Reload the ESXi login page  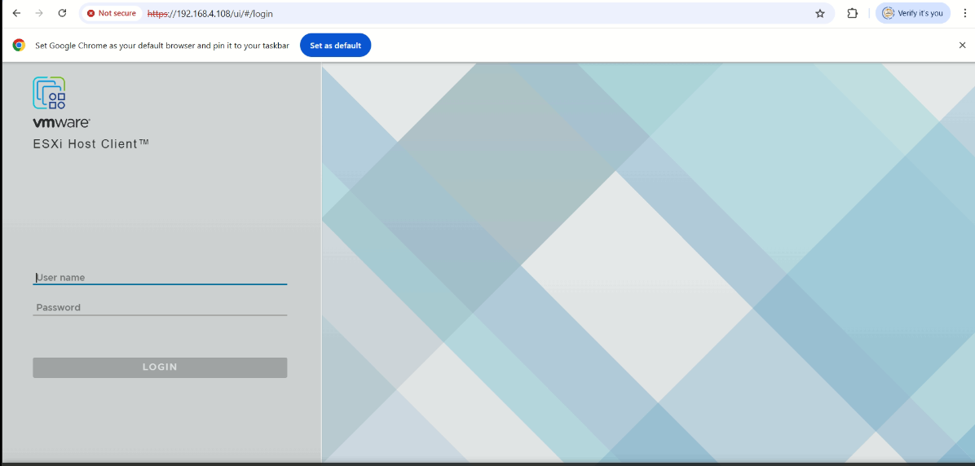[63, 13]
